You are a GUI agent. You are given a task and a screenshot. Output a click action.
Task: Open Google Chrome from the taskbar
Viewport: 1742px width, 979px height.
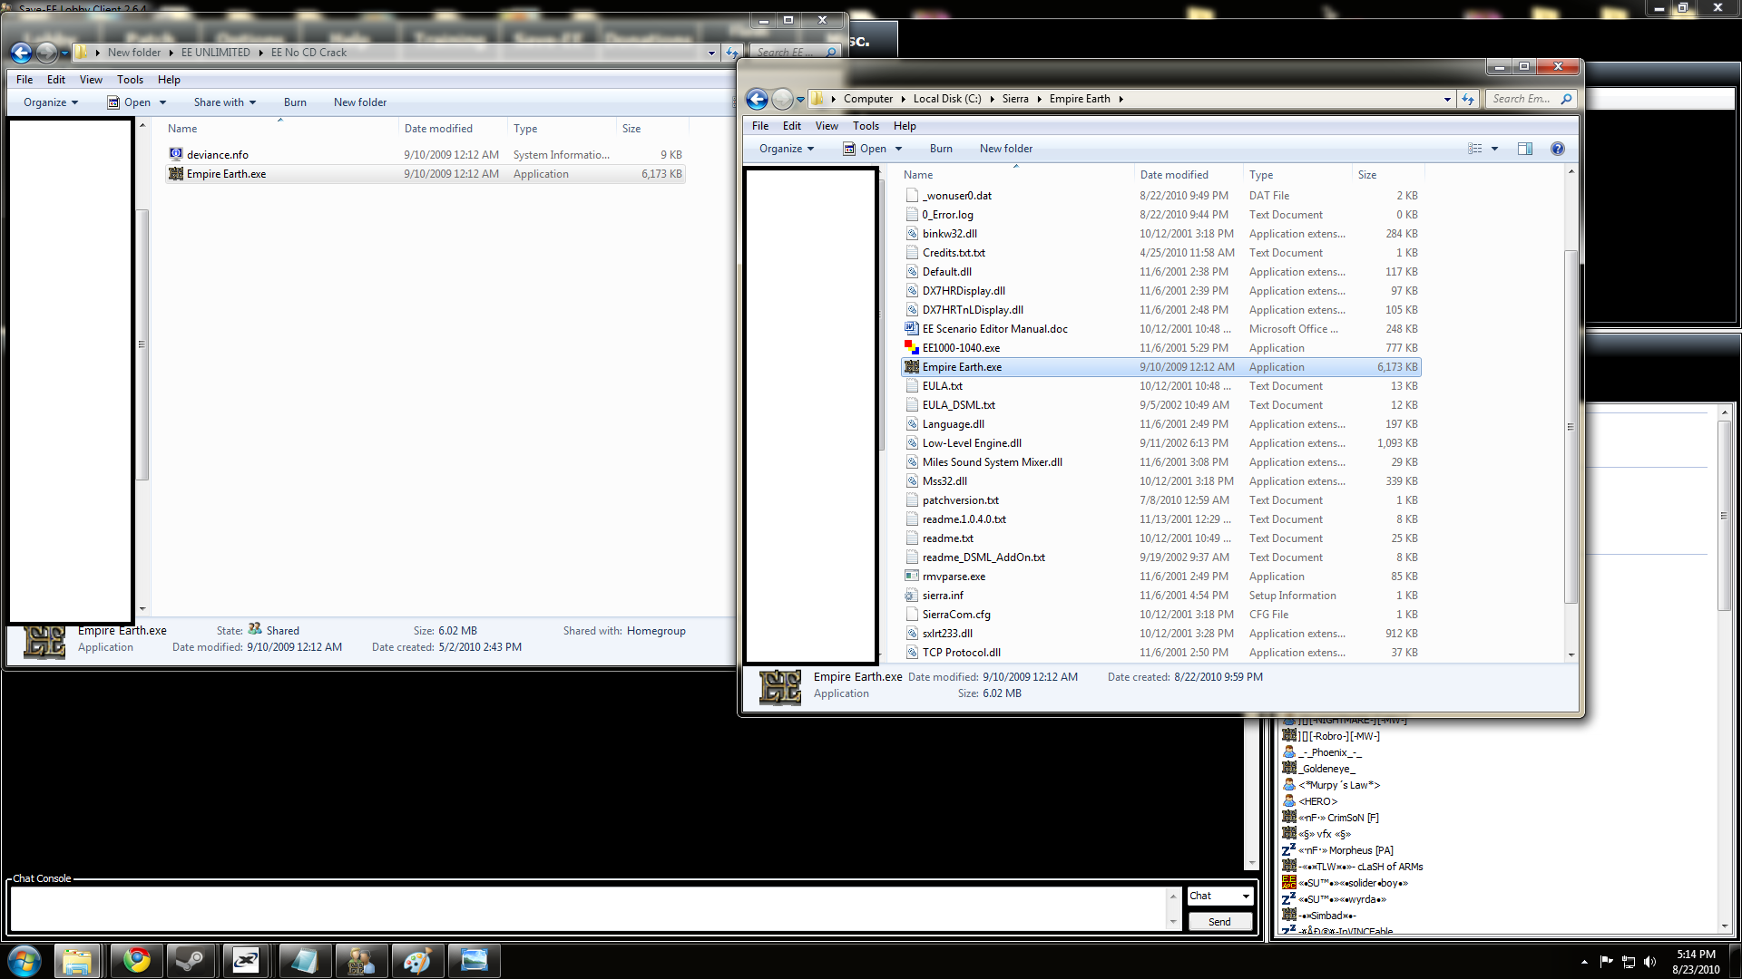(137, 960)
